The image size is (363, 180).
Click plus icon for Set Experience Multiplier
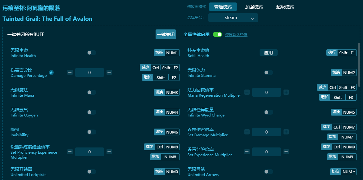tap(286, 152)
